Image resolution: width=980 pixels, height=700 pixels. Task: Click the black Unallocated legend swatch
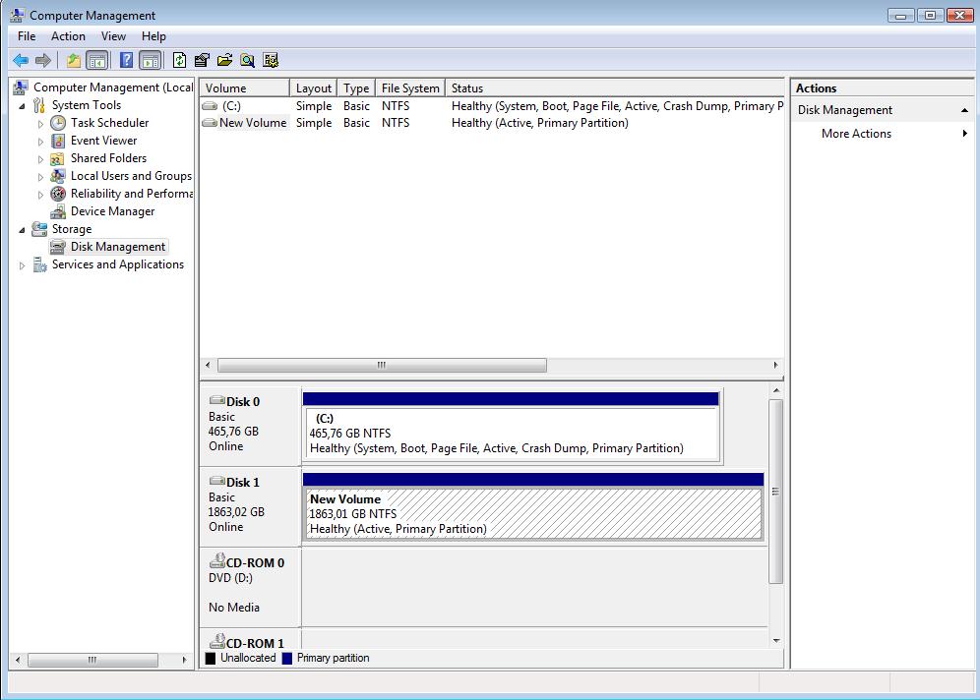(211, 658)
